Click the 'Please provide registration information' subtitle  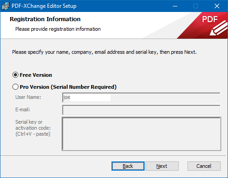coord(58,29)
